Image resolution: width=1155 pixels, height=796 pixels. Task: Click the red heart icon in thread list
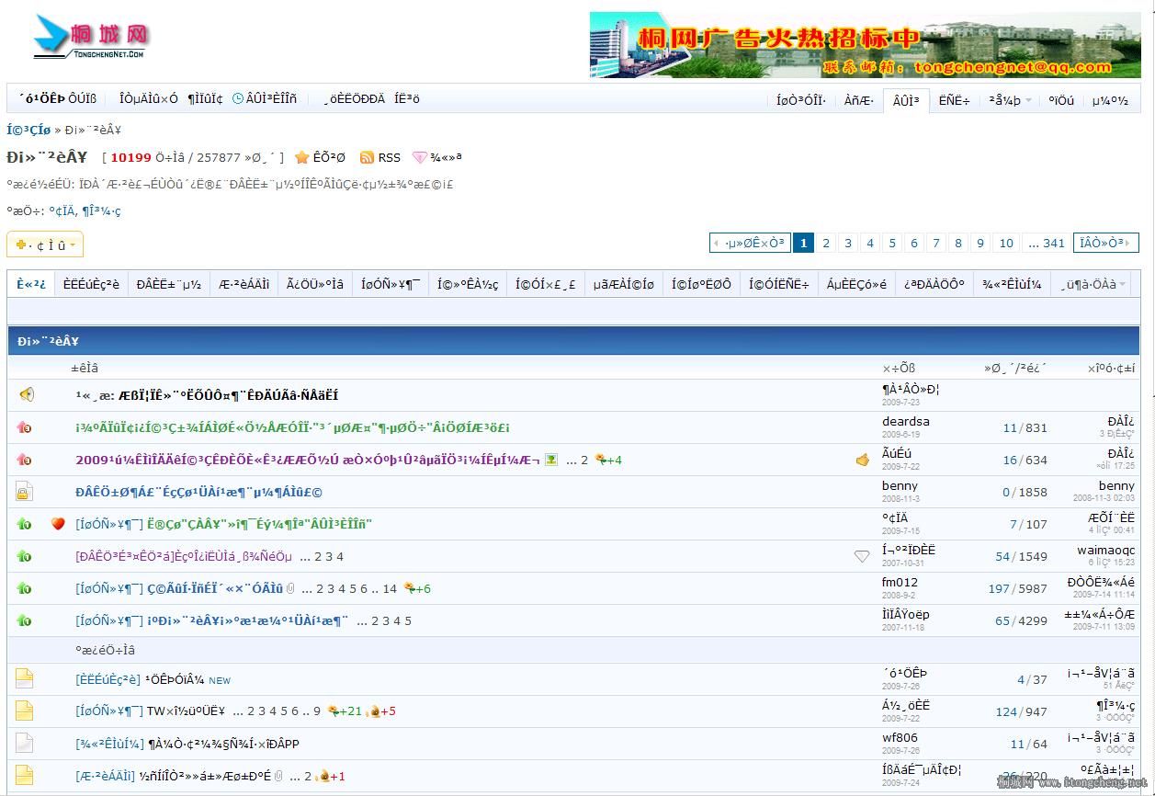[58, 524]
